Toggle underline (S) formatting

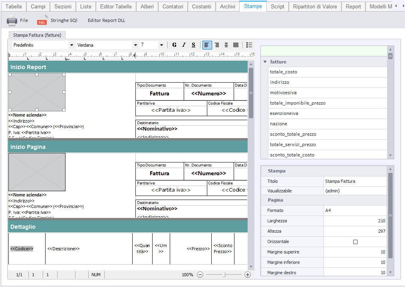point(193,45)
